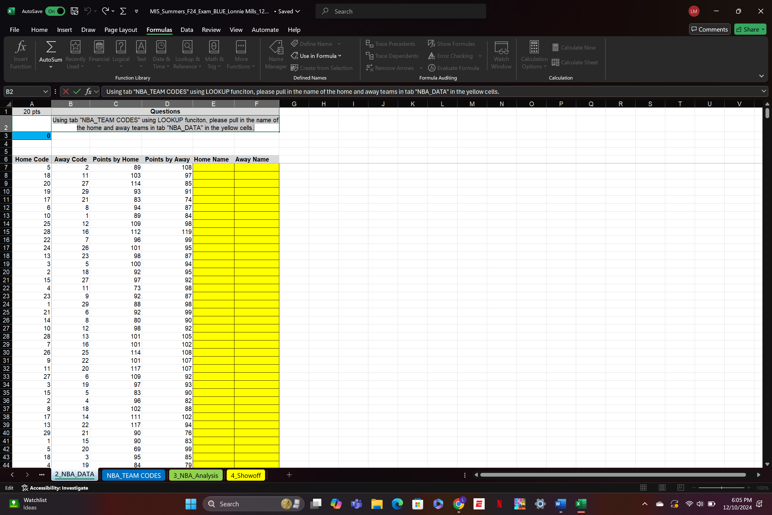The height and width of the screenshot is (515, 772).
Task: Click the zoom slider in status bar
Action: tap(721, 488)
